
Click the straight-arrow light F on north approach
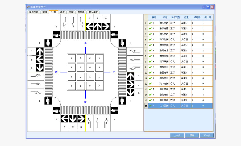pos(98,26)
